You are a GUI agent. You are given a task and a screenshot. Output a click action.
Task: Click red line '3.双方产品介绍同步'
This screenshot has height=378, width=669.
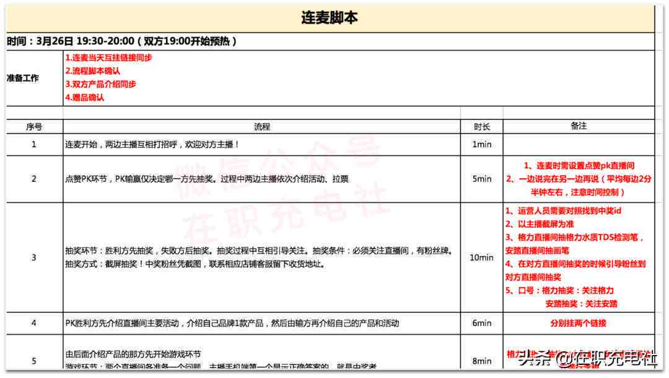(x=101, y=84)
